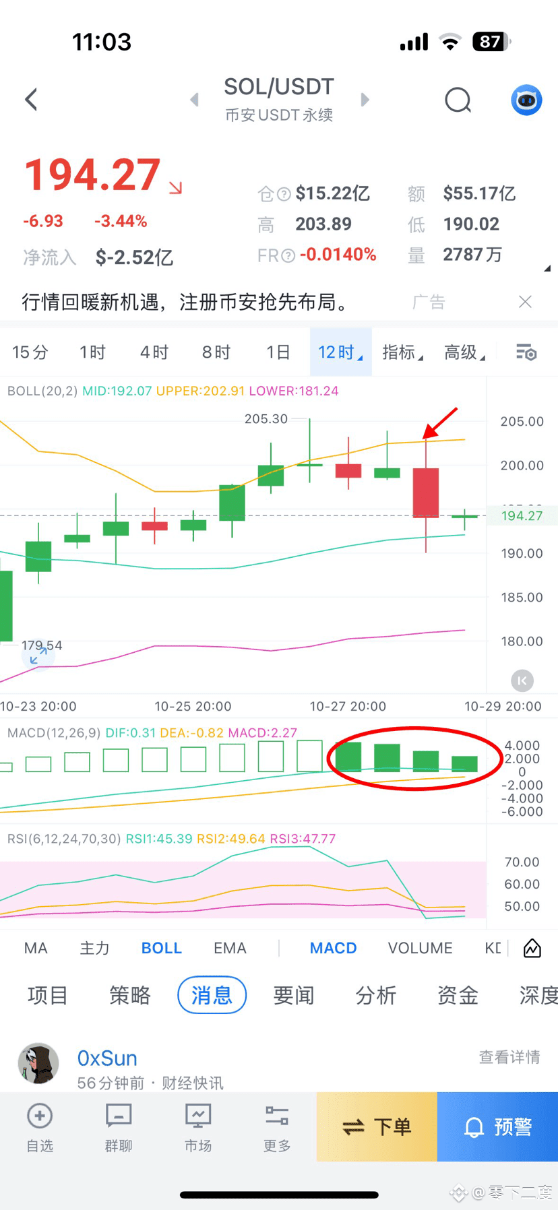This screenshot has width=558, height=1210.
Task: Open the 更多 more options
Action: point(277,1128)
